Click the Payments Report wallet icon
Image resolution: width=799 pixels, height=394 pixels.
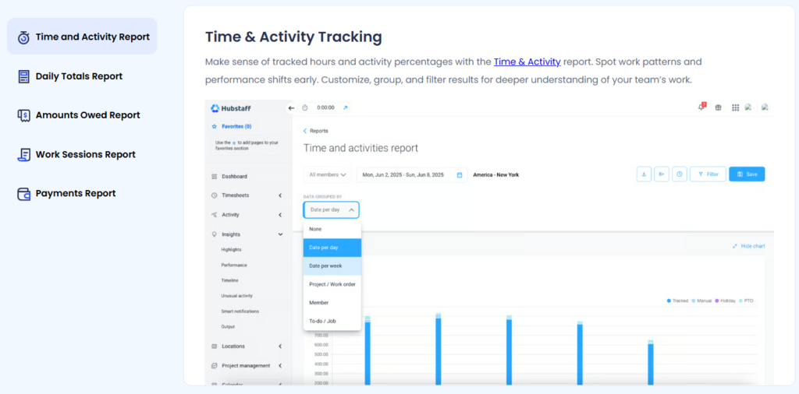tap(23, 194)
